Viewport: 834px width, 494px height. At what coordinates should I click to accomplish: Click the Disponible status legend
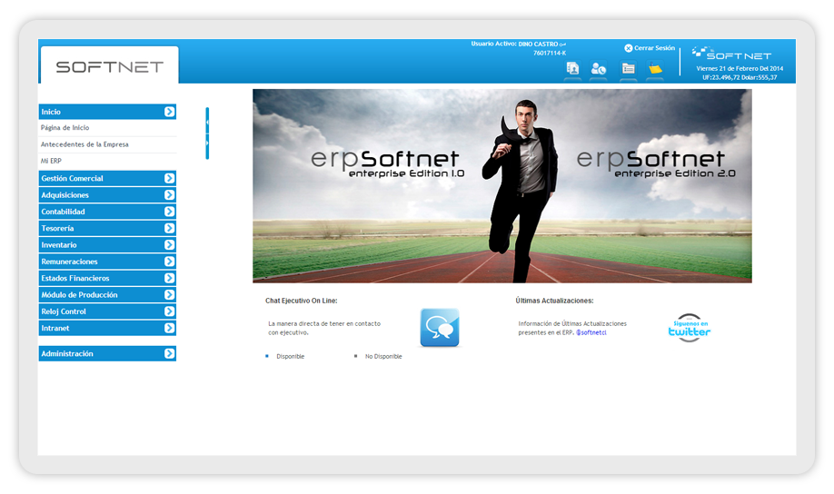[291, 356]
